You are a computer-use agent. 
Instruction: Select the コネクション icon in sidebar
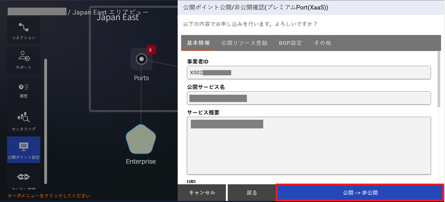pos(23,30)
